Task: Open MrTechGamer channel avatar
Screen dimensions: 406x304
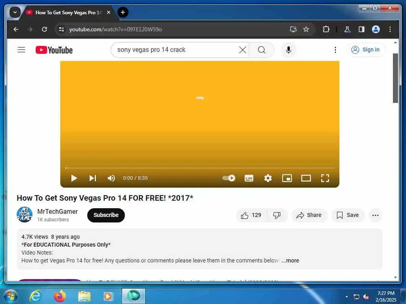Action: click(25, 215)
